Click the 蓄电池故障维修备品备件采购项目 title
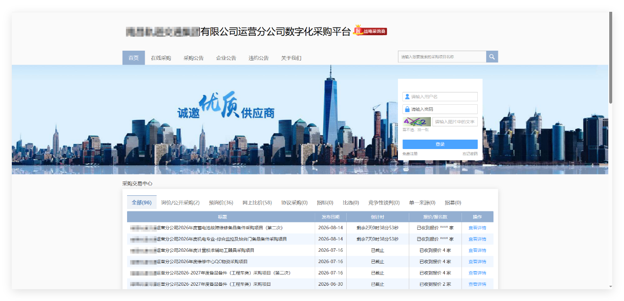Image resolution: width=624 pixels, height=301 pixels. click(x=207, y=228)
